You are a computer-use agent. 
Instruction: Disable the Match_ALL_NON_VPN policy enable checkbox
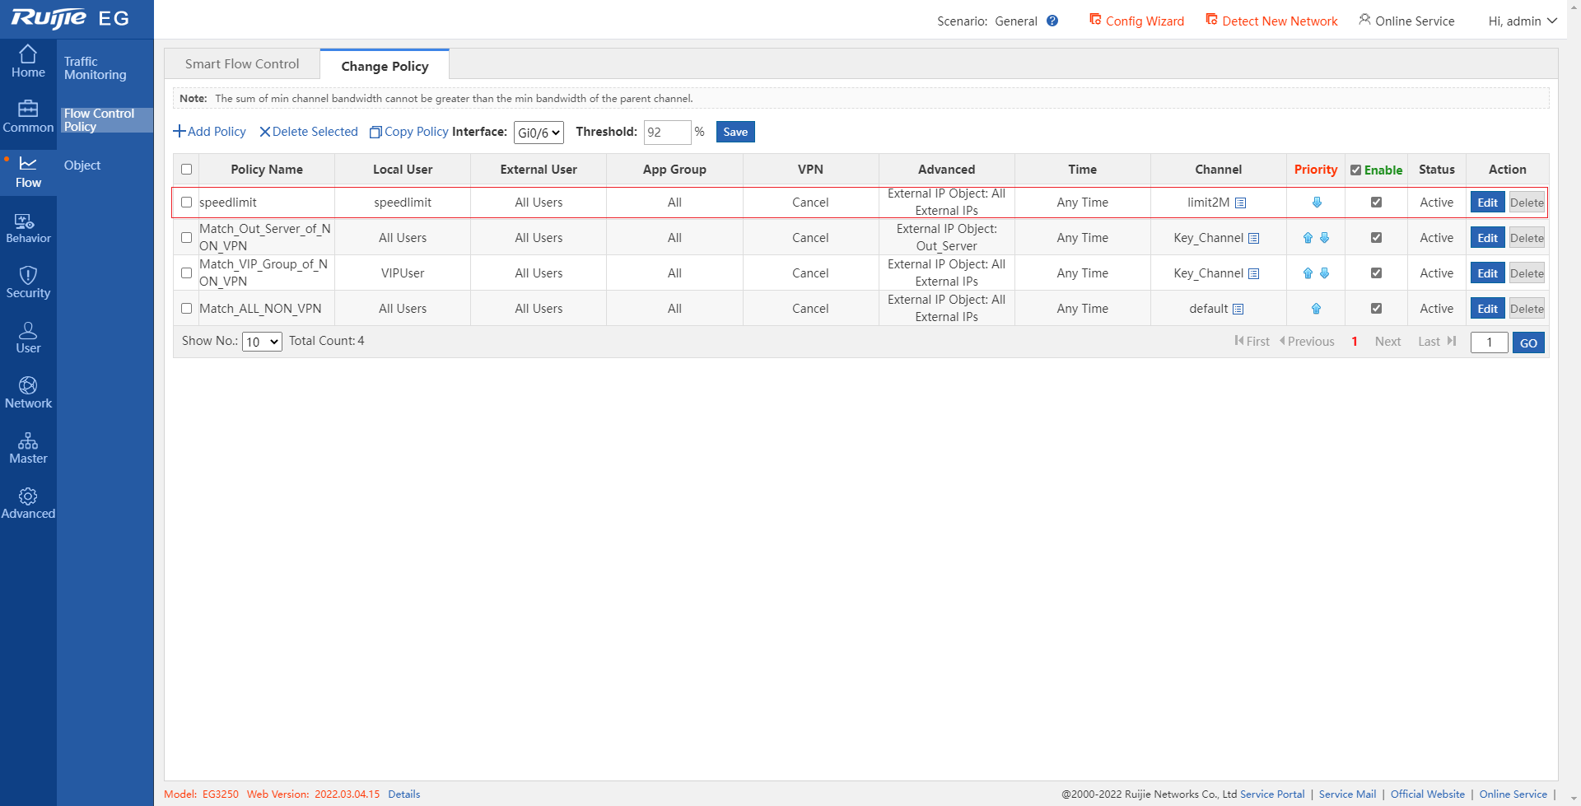coord(1376,309)
